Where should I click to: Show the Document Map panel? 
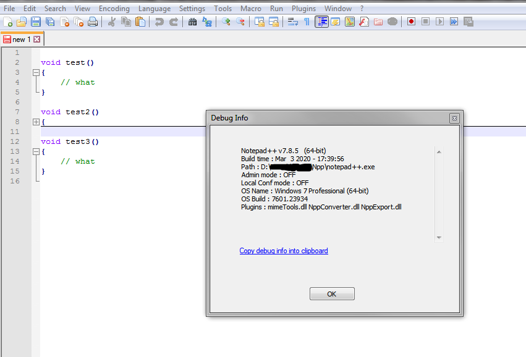click(x=350, y=22)
